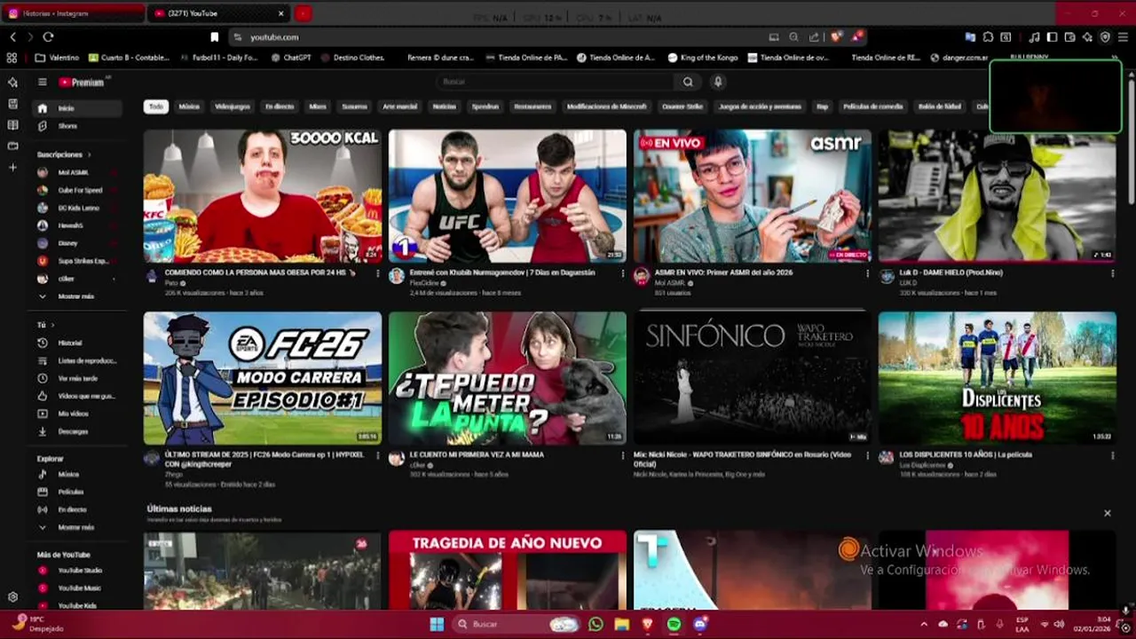
Task: Open the options menu of the Luk D video
Action: pyautogui.click(x=1112, y=273)
